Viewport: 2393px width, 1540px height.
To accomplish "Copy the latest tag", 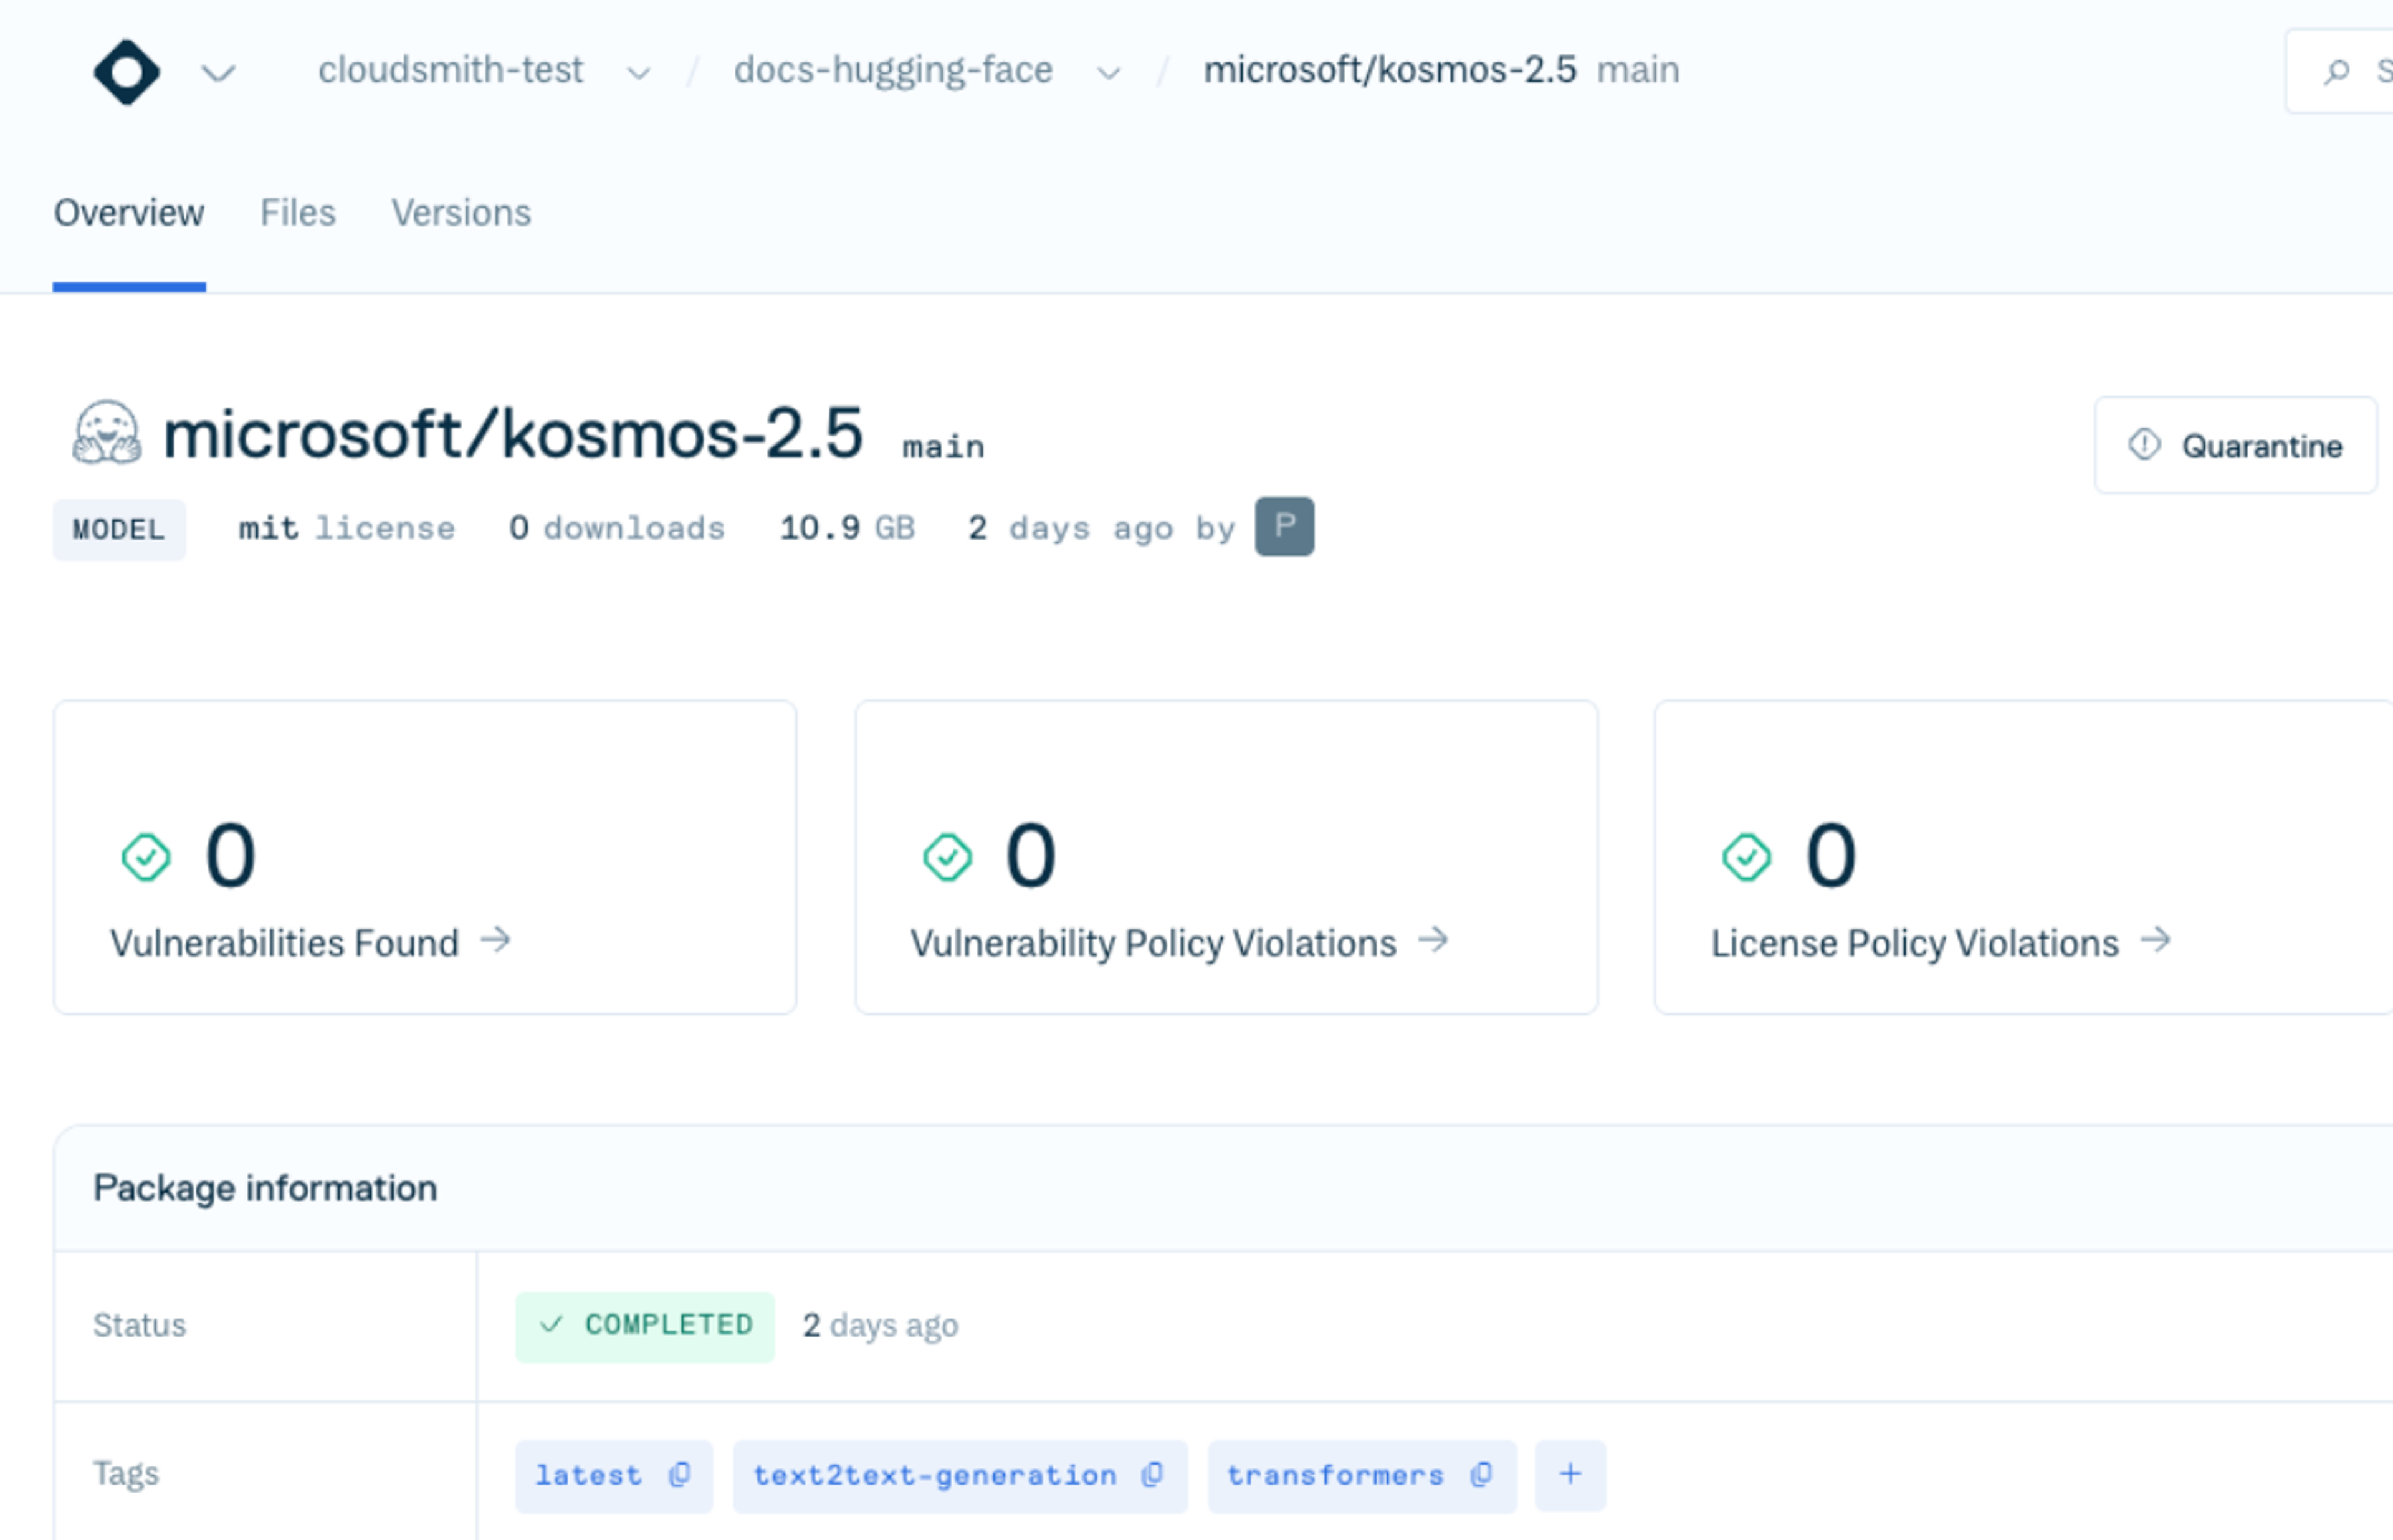I will coord(680,1475).
